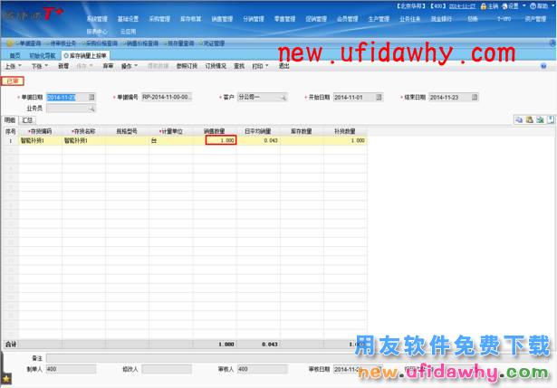The image size is (557, 388).
Task: Click the 补货数量 cell showing 1.000
Action: 345,140
